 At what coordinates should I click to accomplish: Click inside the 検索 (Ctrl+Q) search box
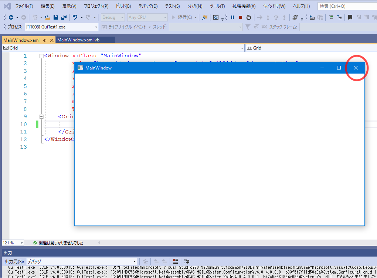tap(347, 6)
